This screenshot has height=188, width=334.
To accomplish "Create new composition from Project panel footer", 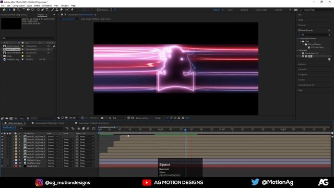I will point(11,119).
